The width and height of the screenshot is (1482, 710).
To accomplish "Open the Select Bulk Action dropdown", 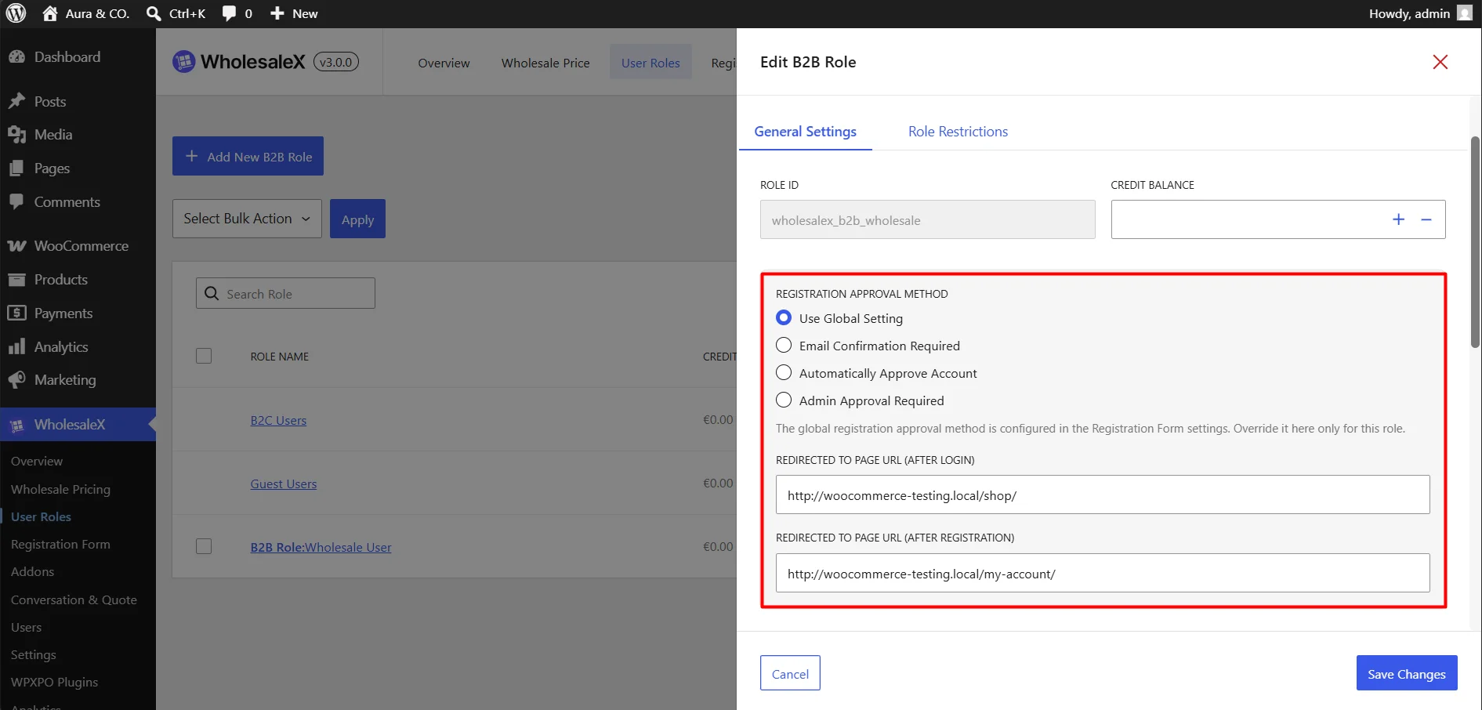I will pos(247,219).
